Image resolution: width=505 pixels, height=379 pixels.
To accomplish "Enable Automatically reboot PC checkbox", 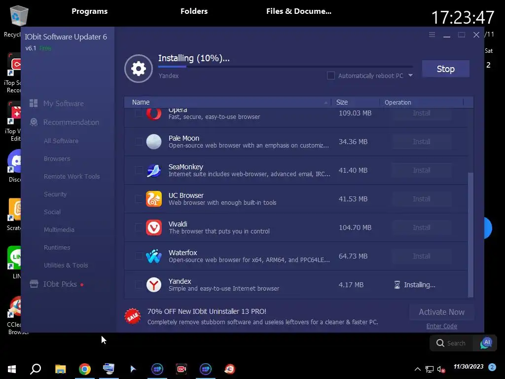I will pyautogui.click(x=331, y=76).
